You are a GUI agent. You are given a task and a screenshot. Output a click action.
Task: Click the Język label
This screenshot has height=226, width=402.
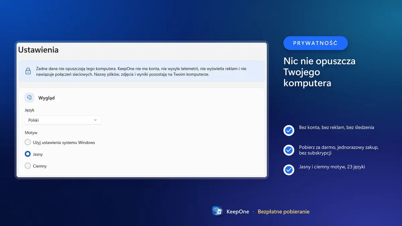tap(29, 110)
